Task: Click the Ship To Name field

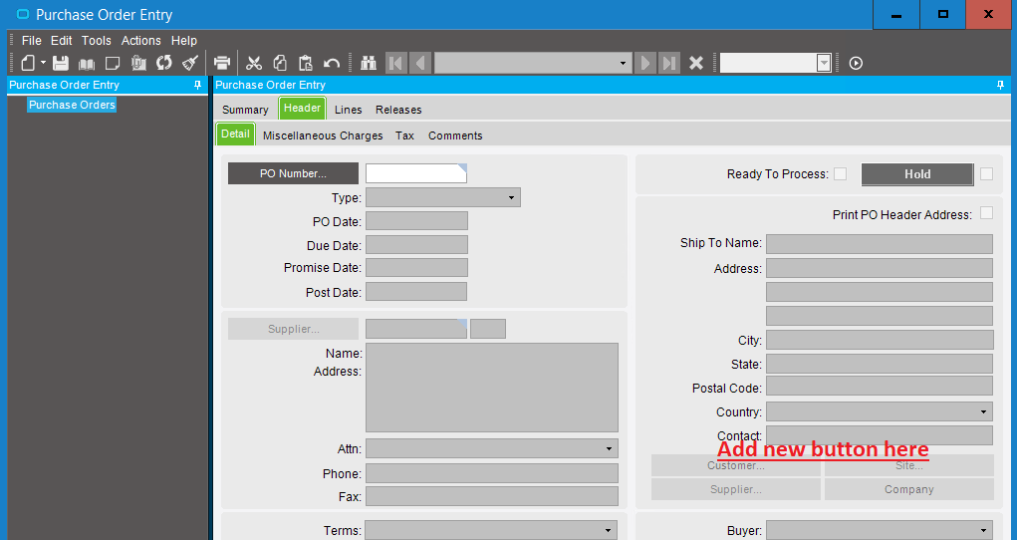Action: pyautogui.click(x=880, y=244)
